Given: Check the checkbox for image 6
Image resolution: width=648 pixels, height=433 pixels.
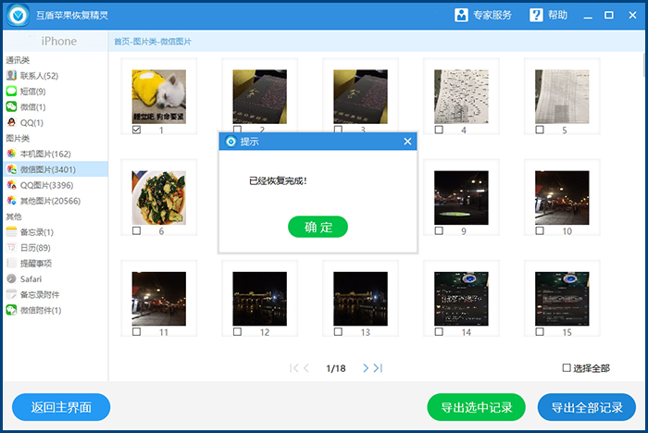Looking at the screenshot, I should (136, 230).
